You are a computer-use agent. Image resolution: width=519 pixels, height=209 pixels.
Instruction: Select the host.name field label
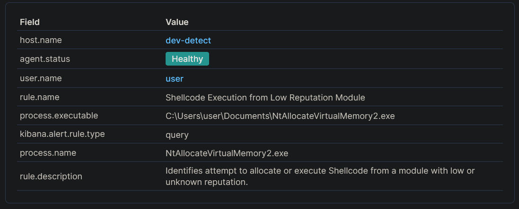tap(41, 41)
